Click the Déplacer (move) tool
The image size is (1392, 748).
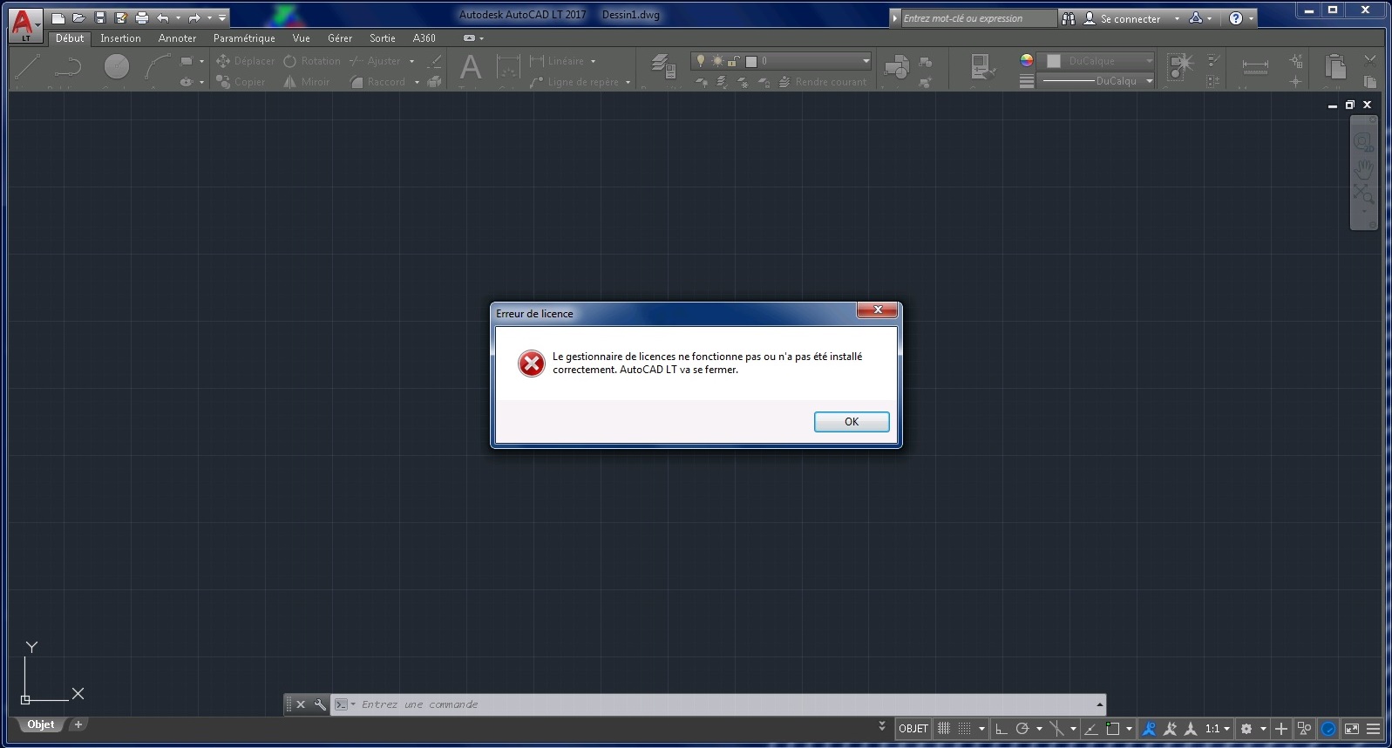[x=245, y=61]
